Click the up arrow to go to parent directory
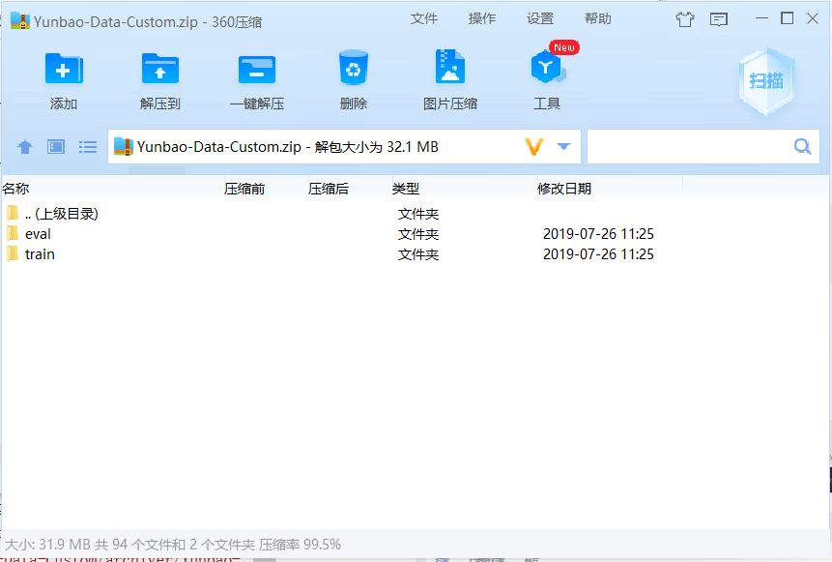Screen dimensions: 832x562 (24, 146)
